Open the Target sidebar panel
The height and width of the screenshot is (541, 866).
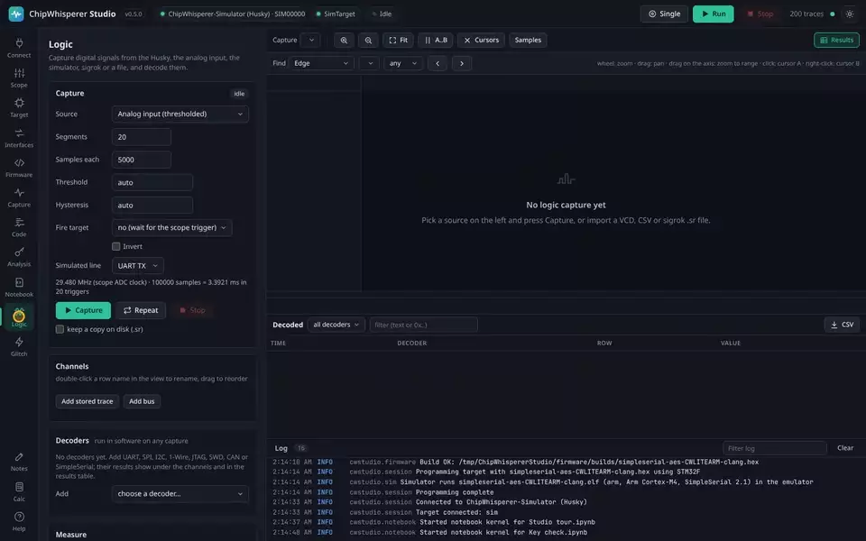[x=19, y=107]
